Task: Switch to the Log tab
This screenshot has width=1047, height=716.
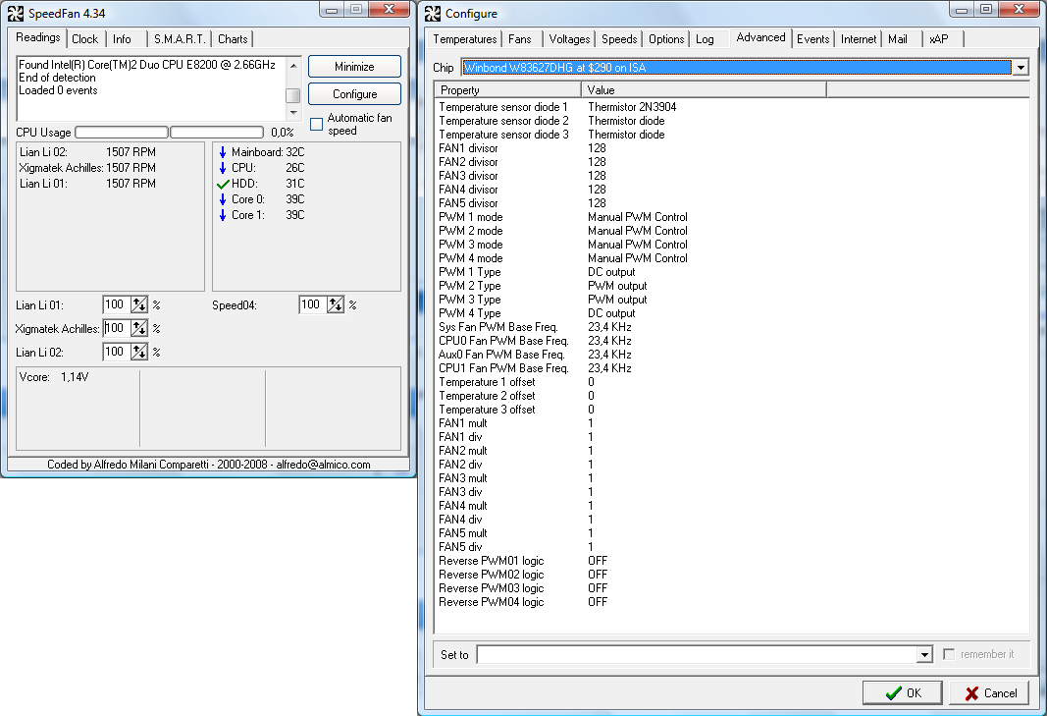Action: point(705,39)
